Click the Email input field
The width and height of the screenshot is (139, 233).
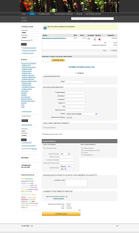(x=75, y=82)
